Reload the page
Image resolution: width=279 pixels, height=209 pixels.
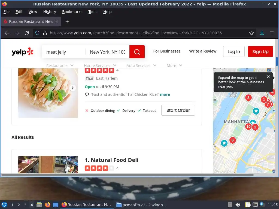tap(27, 33)
